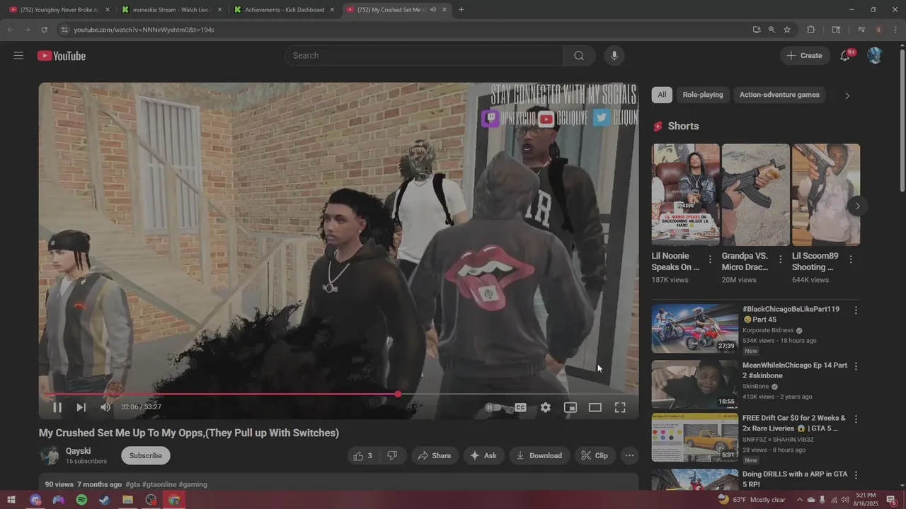Share the video

(x=435, y=456)
